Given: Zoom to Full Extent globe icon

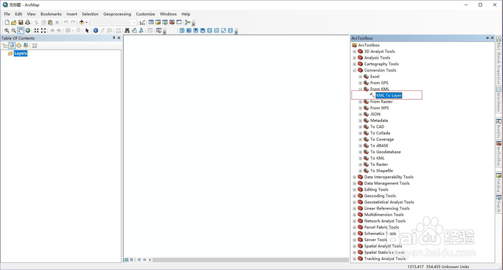Looking at the screenshot, I should 28,31.
